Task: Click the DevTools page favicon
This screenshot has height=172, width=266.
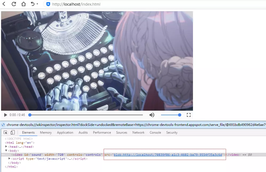Action: 3,124
